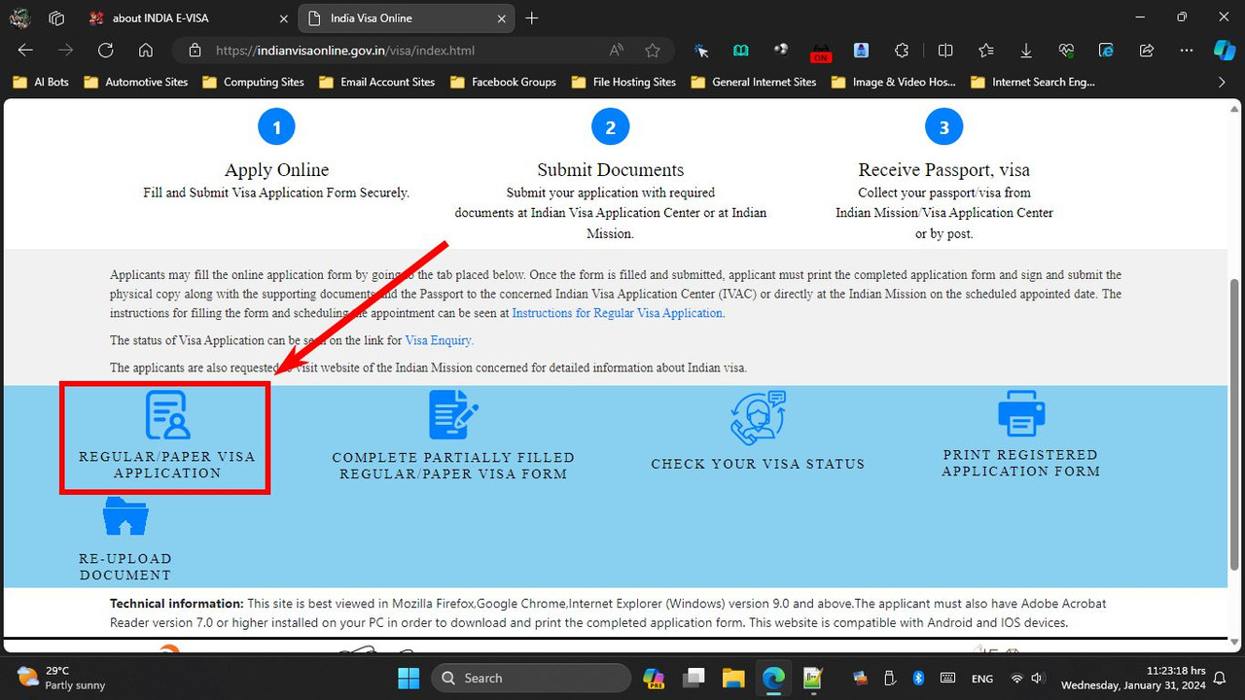The width and height of the screenshot is (1245, 700).
Task: Add page to favorites star icon
Action: tap(653, 51)
